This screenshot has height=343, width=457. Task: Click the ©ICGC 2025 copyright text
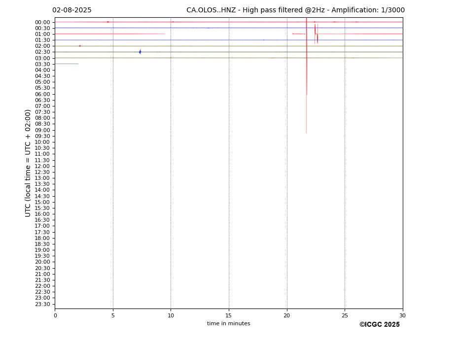(x=380, y=325)
